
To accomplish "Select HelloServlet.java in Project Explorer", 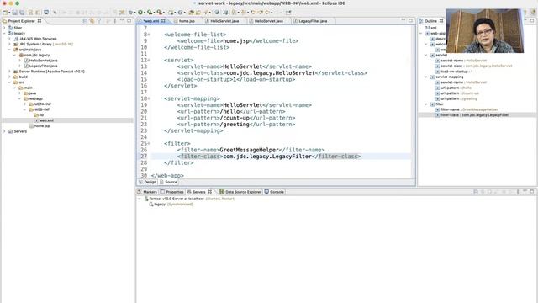I will coord(43,61).
